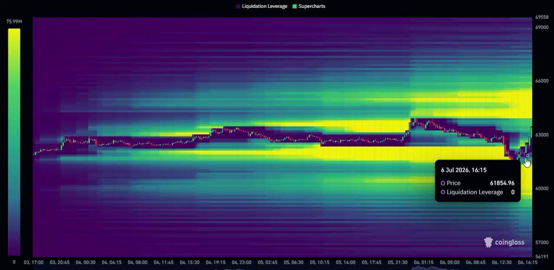Click the 05, 14:00 time axis label

tap(346, 262)
